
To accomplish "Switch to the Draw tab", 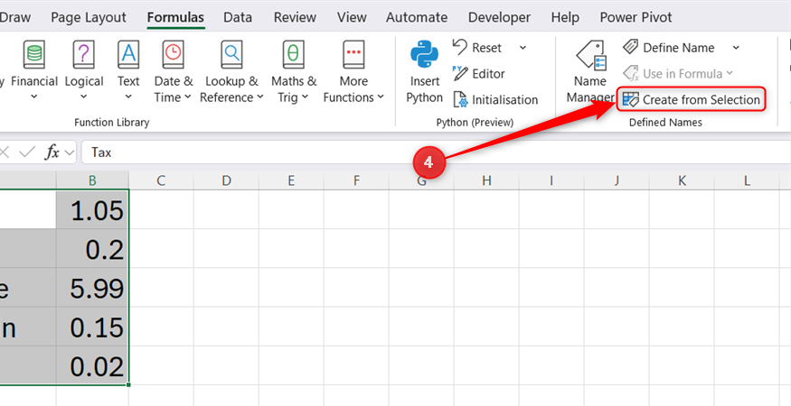I will coord(15,17).
